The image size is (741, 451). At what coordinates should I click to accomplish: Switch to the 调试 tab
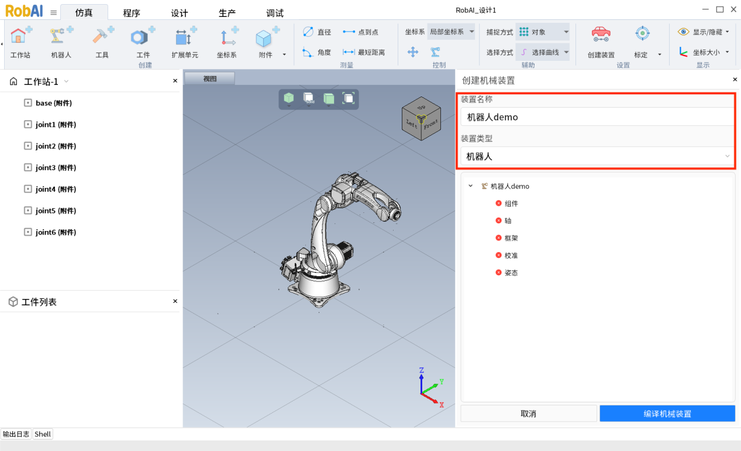[x=275, y=13]
